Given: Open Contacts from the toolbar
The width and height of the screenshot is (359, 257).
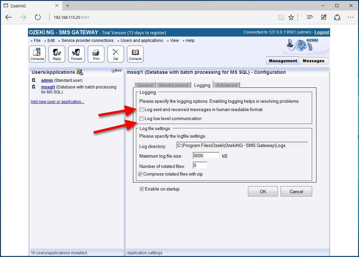Looking at the screenshot, I should point(135,54).
